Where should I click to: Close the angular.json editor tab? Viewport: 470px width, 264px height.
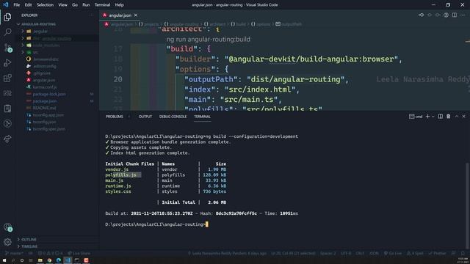tap(135, 15)
